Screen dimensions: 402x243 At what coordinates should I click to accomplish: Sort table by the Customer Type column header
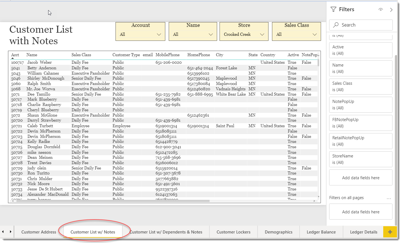click(x=126, y=55)
